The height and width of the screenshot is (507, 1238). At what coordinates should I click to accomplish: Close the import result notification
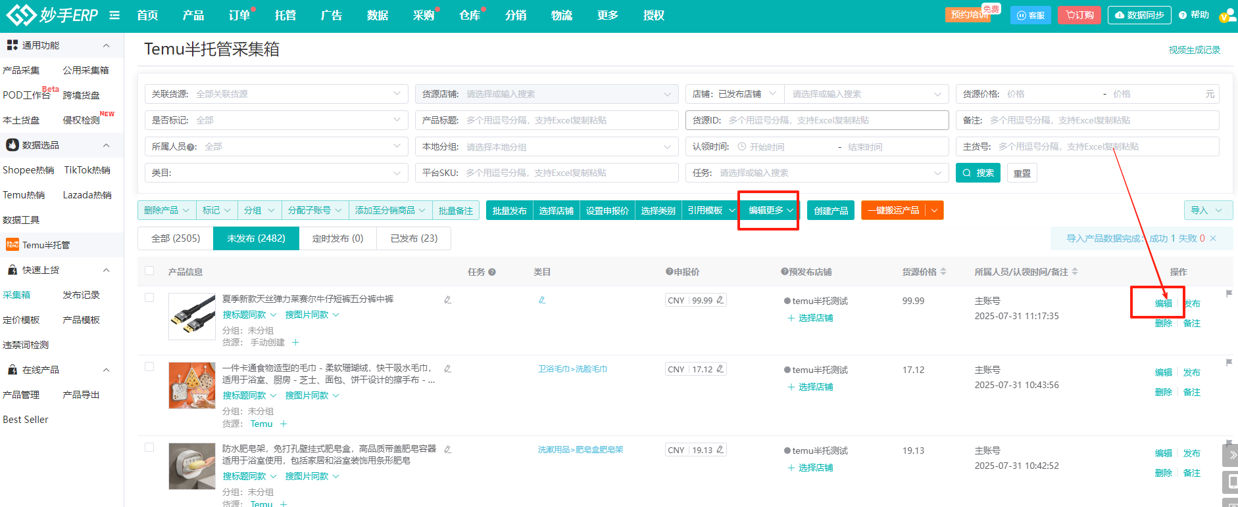[x=1213, y=238]
